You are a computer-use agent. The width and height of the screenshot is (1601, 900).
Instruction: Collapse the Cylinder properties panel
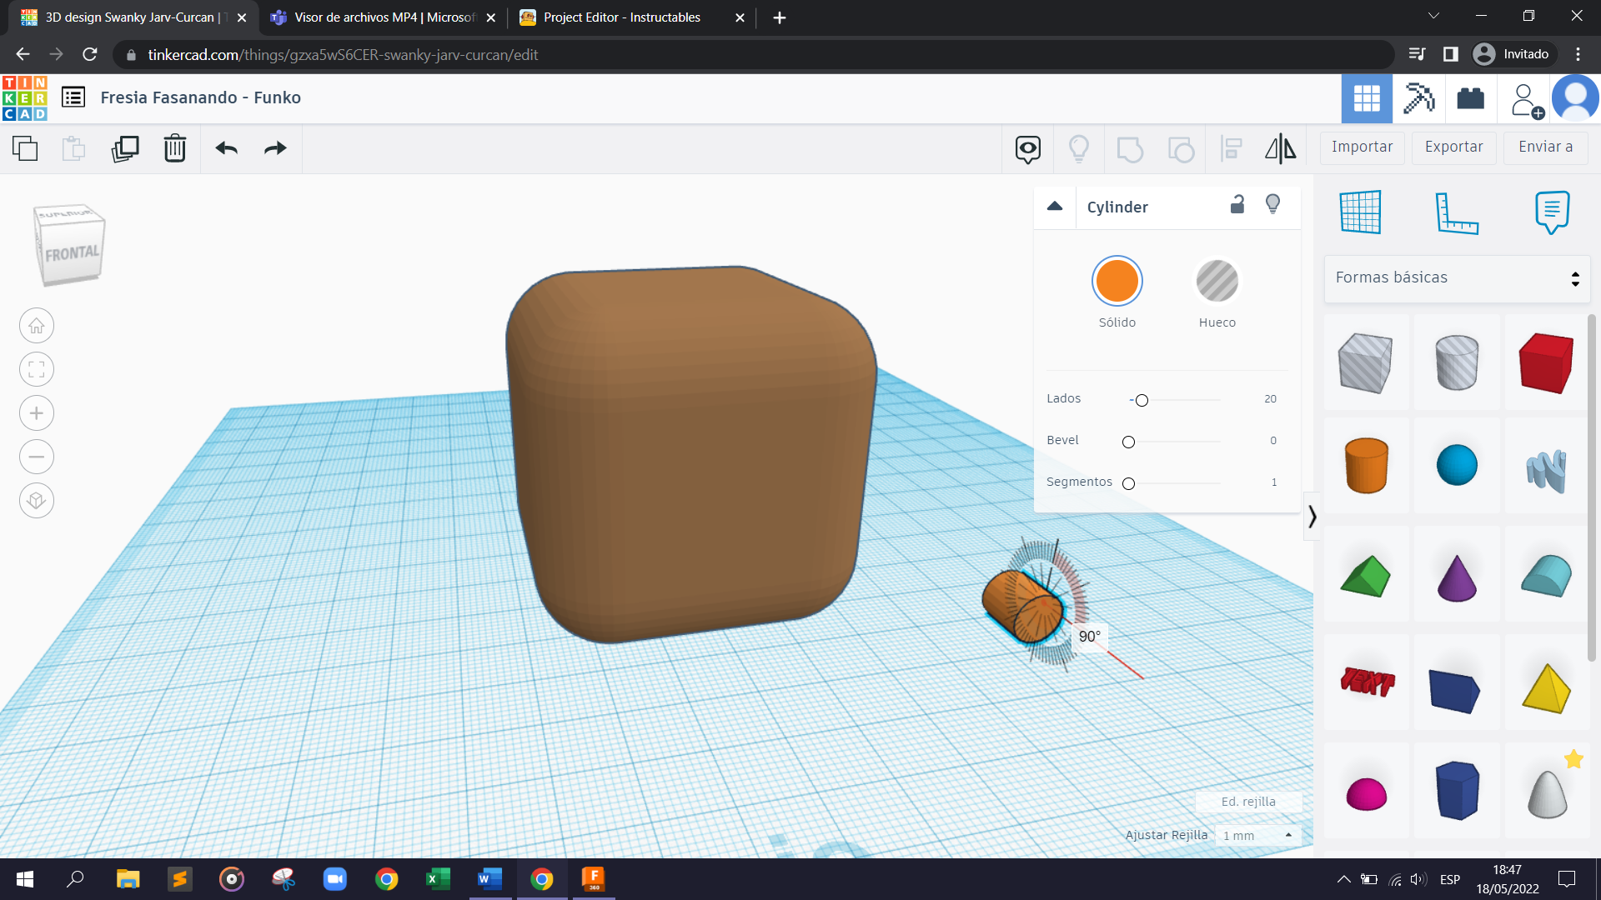click(1055, 207)
